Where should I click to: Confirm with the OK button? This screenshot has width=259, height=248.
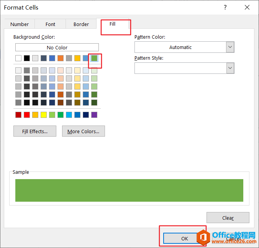pyautogui.click(x=185, y=238)
